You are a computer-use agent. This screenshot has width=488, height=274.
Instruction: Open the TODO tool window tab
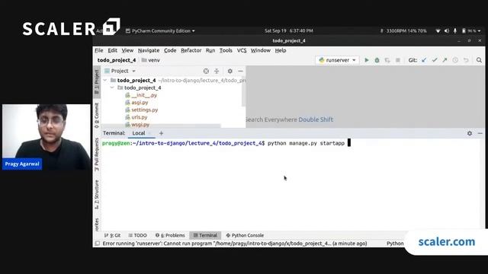pyautogui.click(x=137, y=235)
